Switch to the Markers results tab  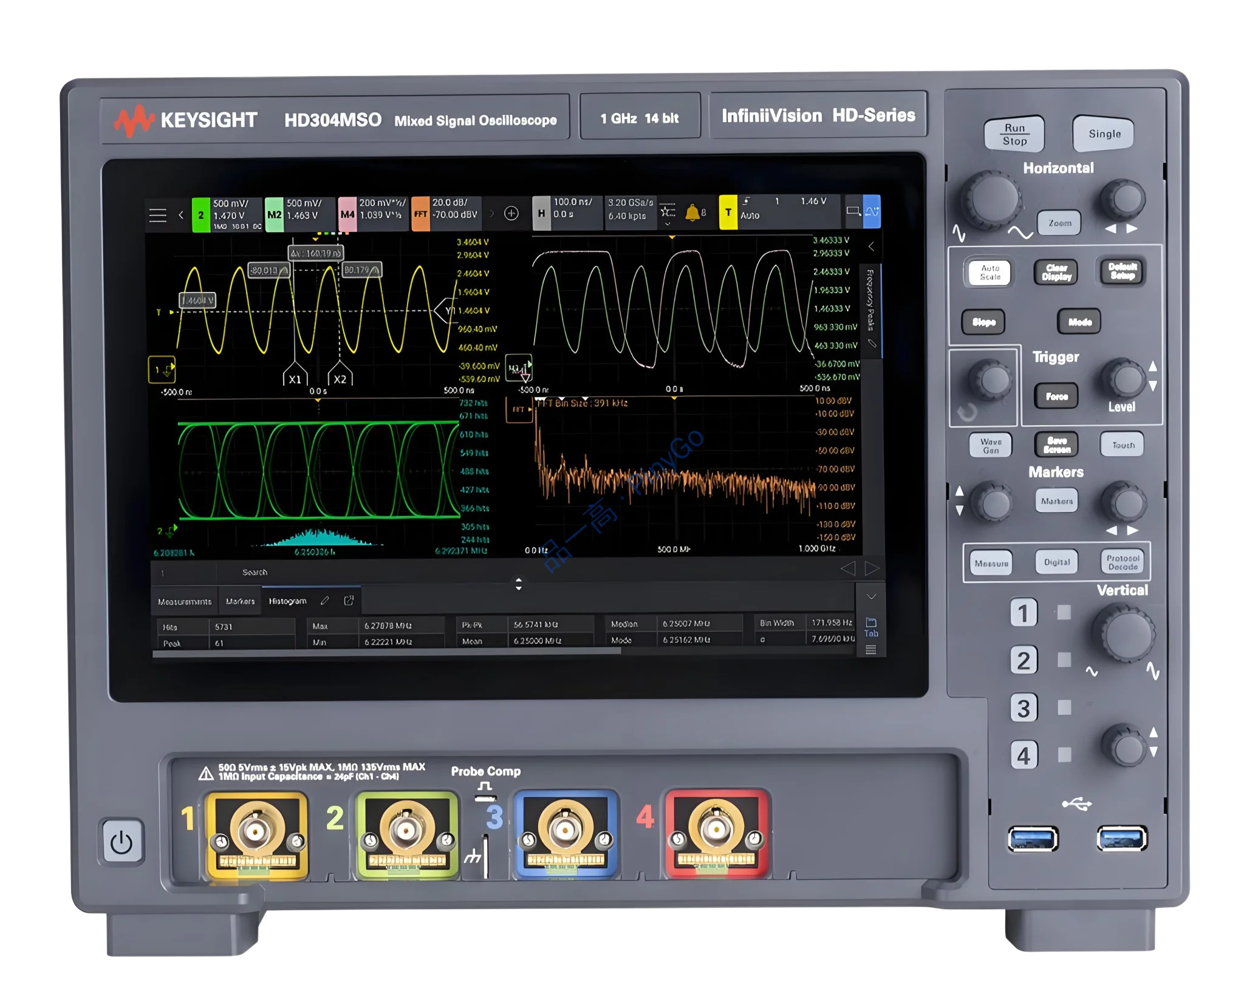(x=241, y=601)
